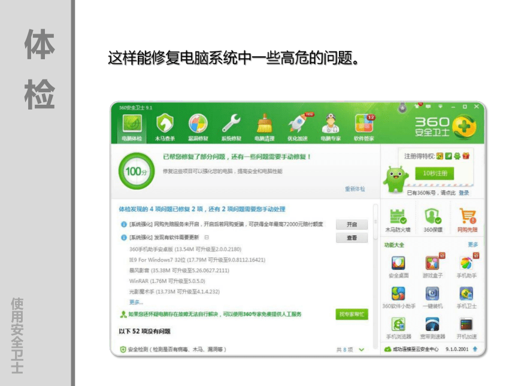This screenshot has height=386, width=515.
Task: Click the 成功连接至云安全中心 status
Action: pos(415,349)
